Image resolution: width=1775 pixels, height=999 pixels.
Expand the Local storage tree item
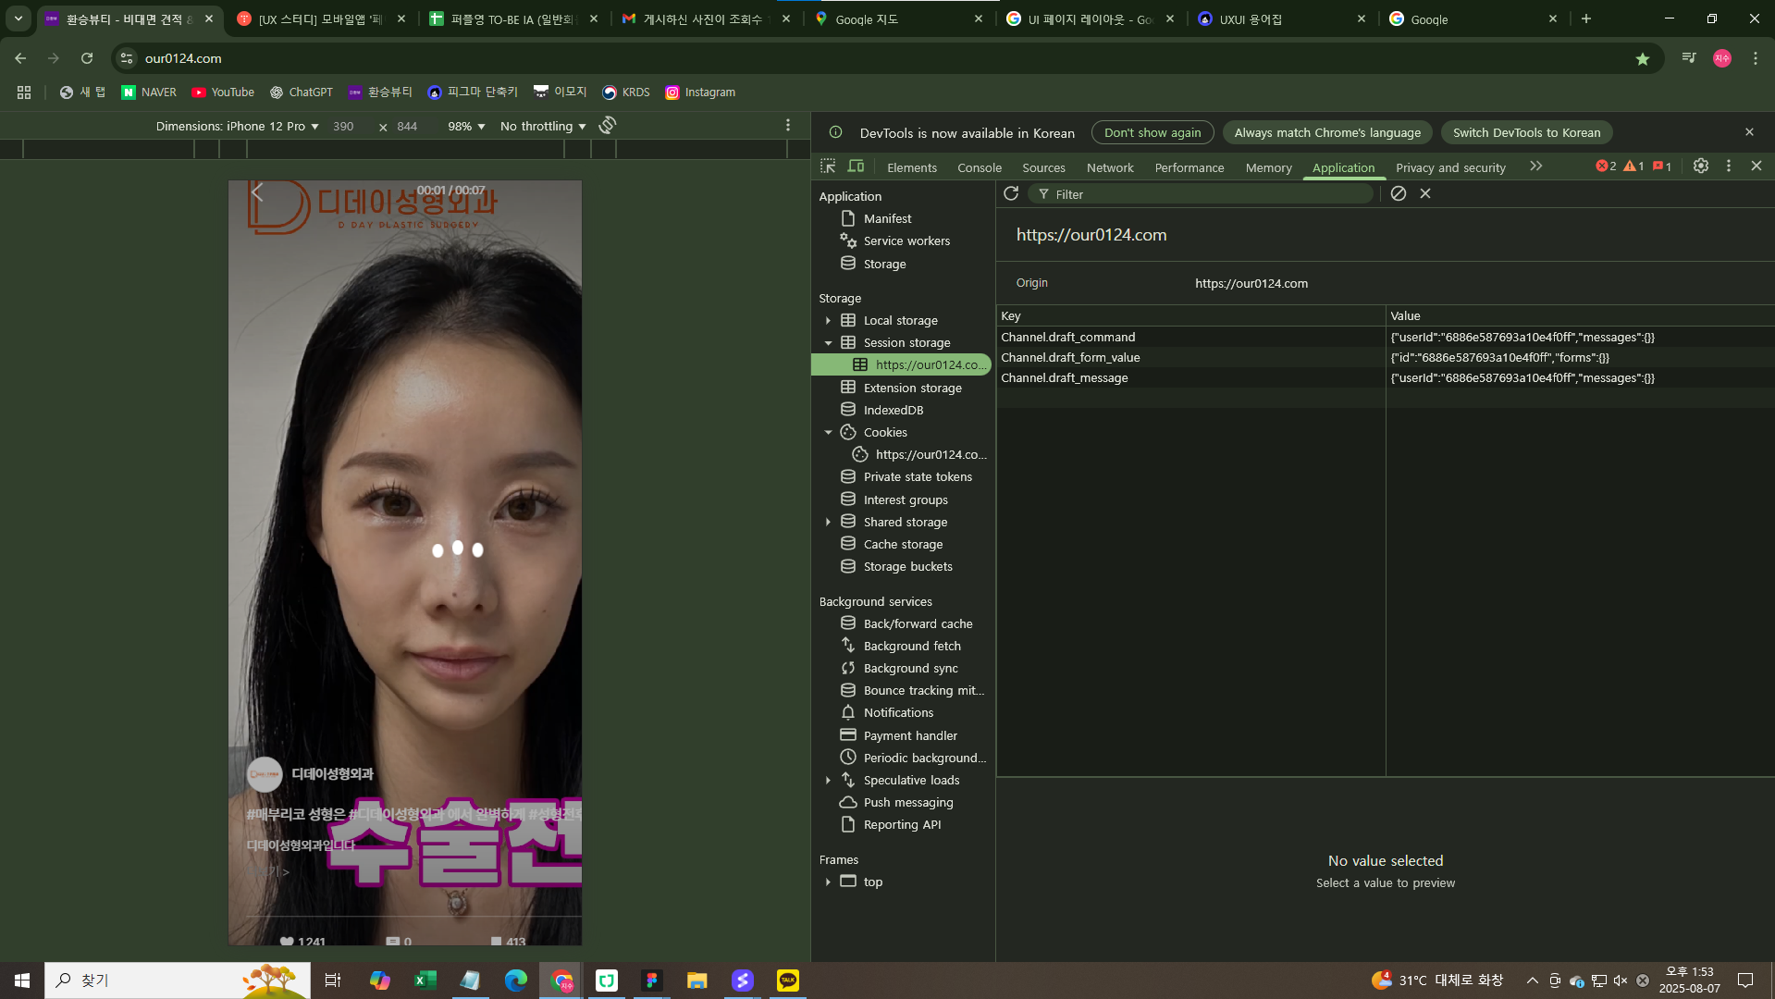click(x=828, y=321)
